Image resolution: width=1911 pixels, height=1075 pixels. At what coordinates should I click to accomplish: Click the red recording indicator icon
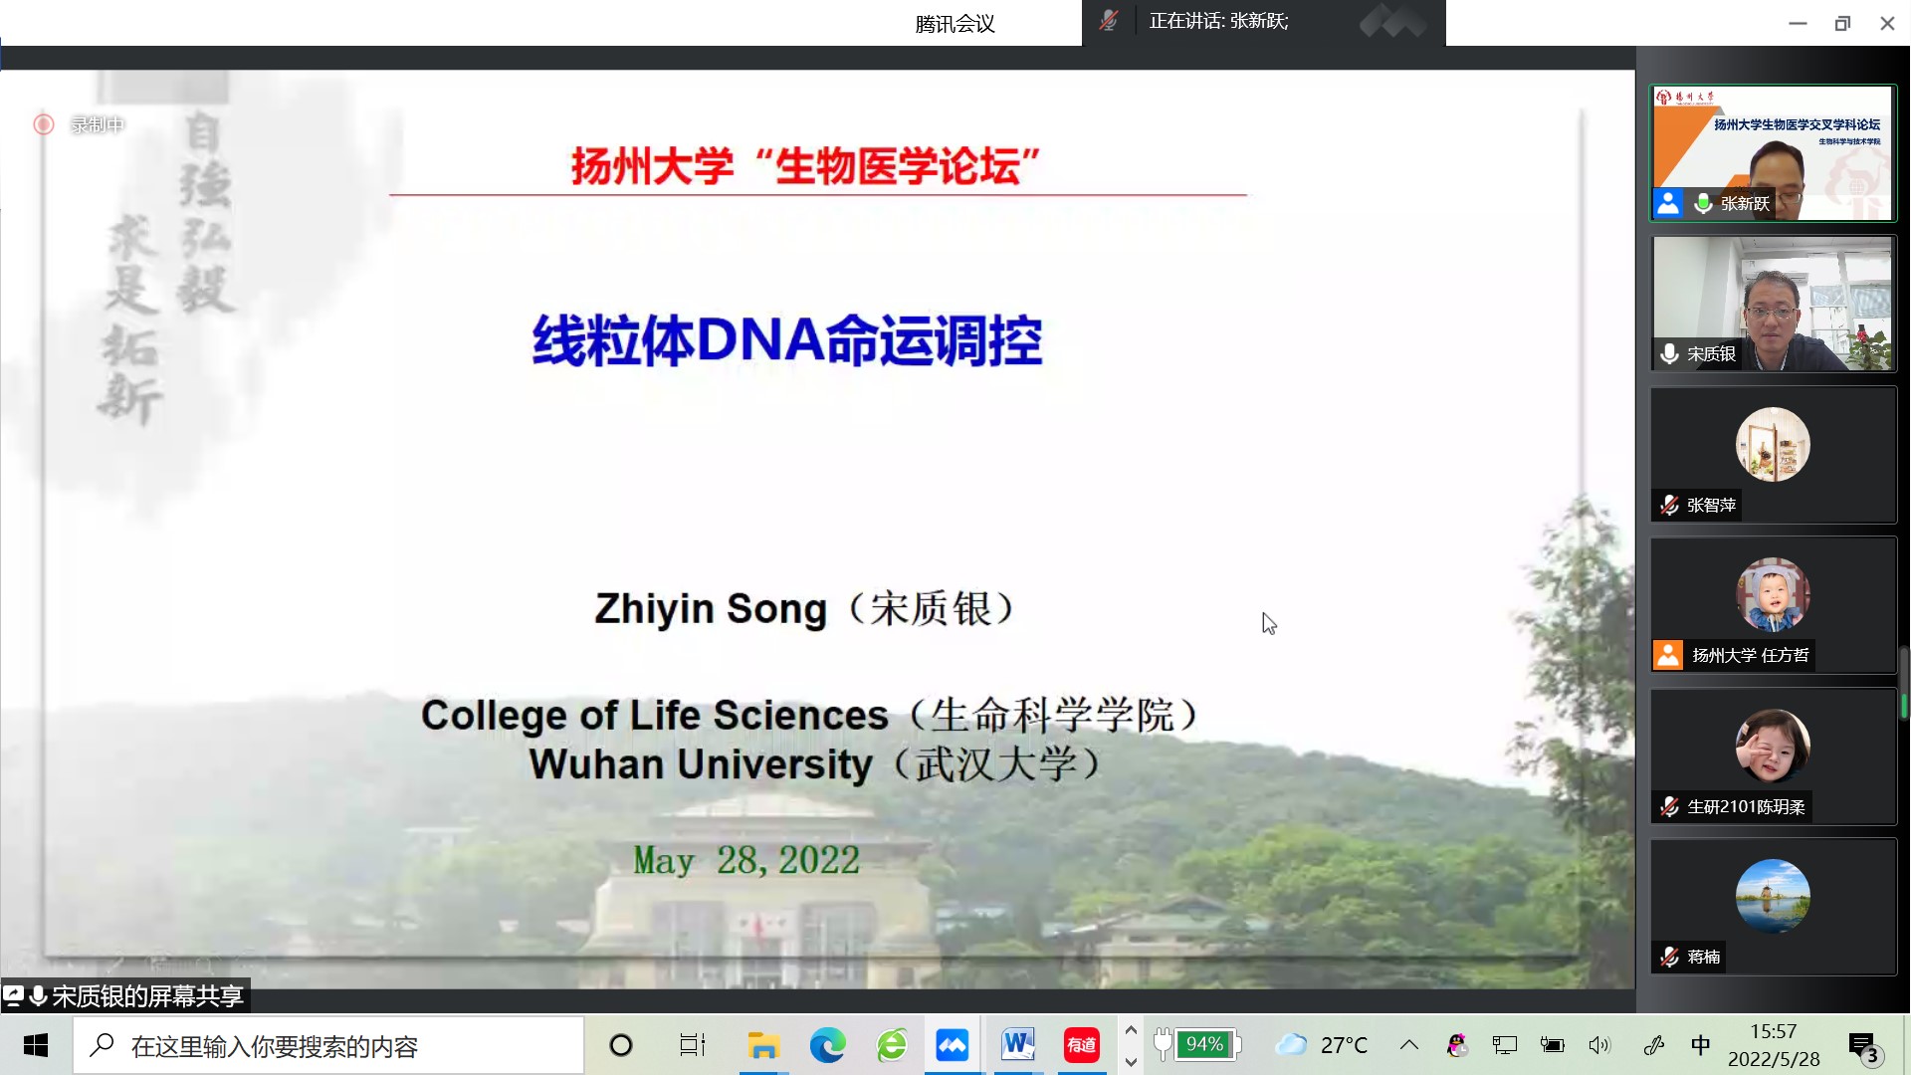(x=43, y=124)
